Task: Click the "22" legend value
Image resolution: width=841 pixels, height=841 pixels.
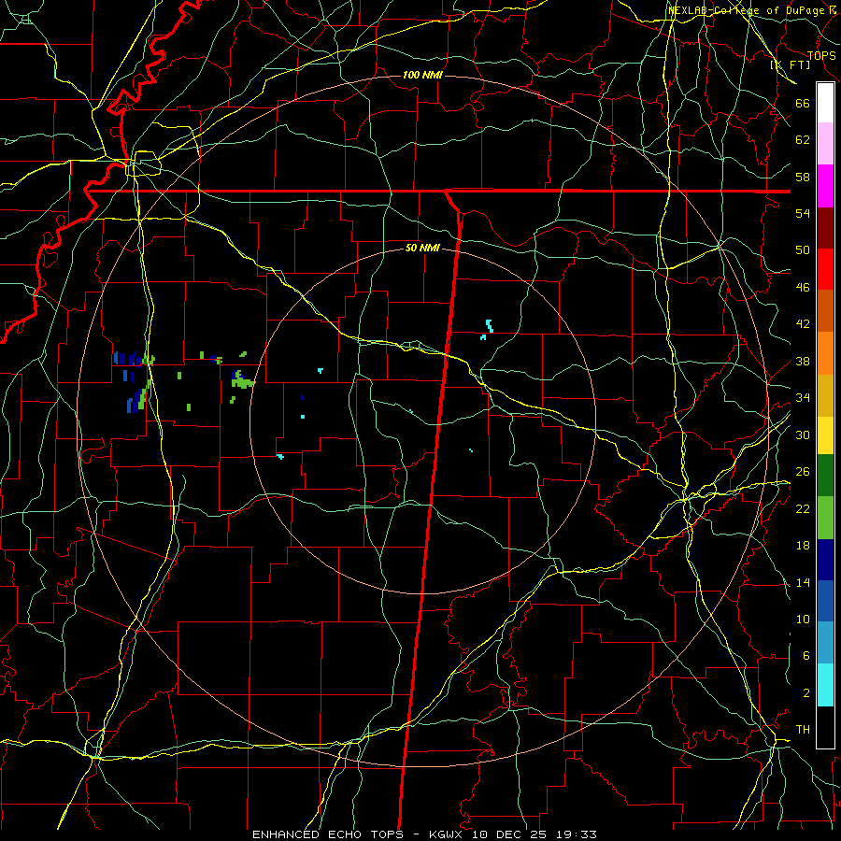Action: click(x=803, y=509)
